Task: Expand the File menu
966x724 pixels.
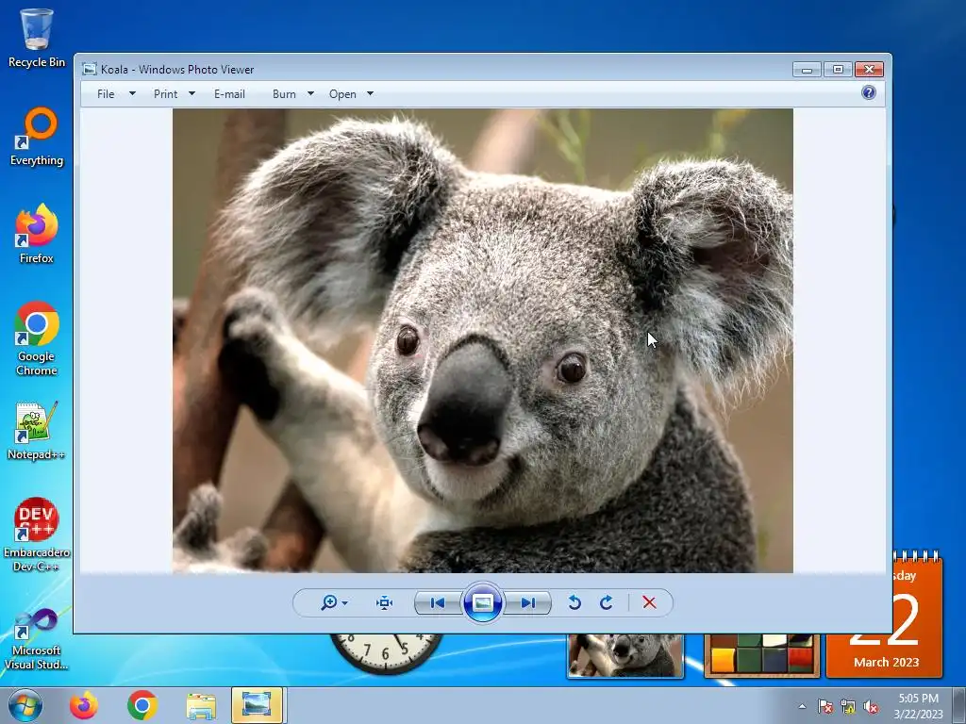Action: [106, 94]
